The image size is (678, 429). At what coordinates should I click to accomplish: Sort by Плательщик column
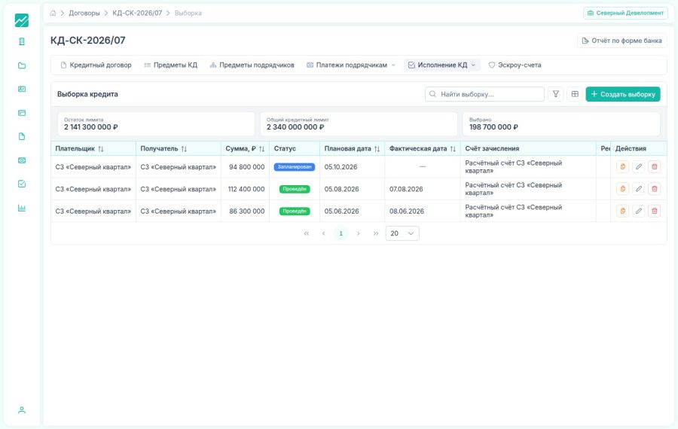(101, 148)
